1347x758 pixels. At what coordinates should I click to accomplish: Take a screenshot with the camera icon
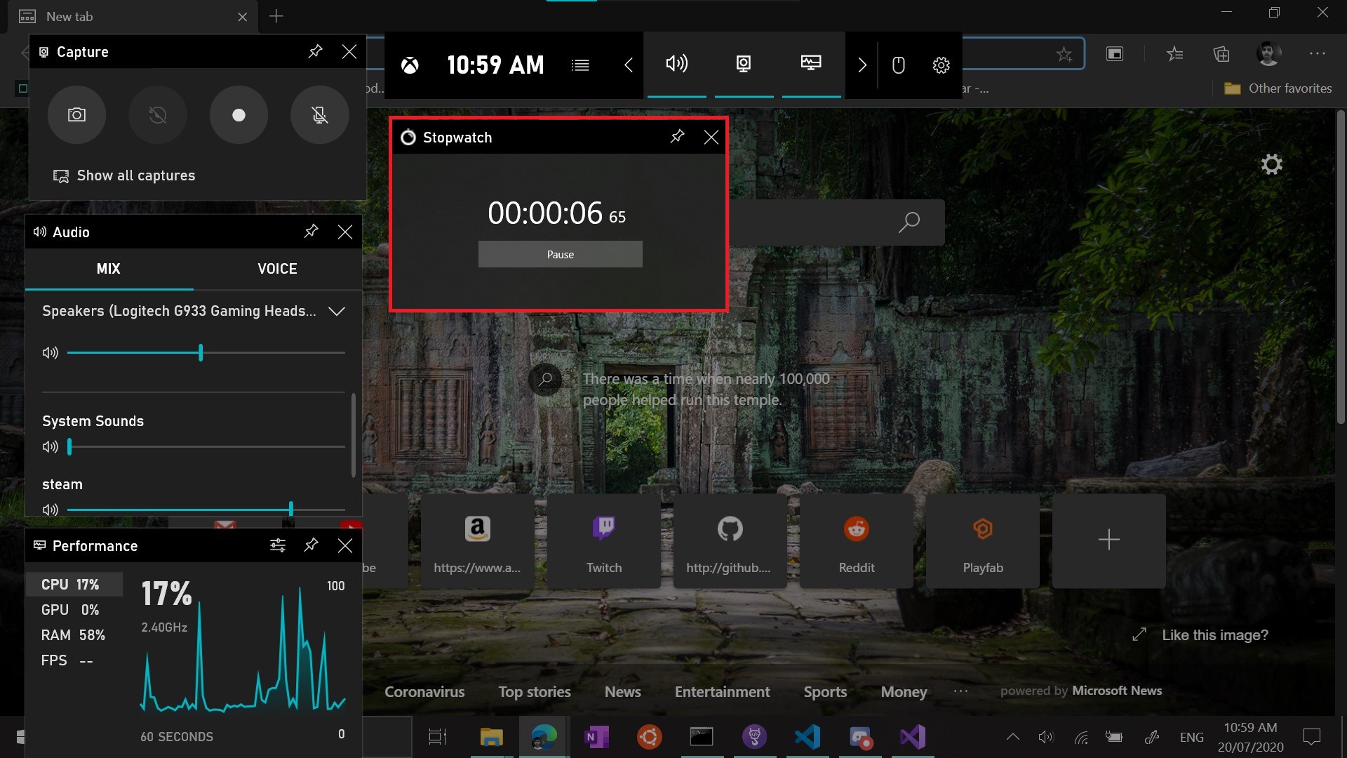[76, 115]
